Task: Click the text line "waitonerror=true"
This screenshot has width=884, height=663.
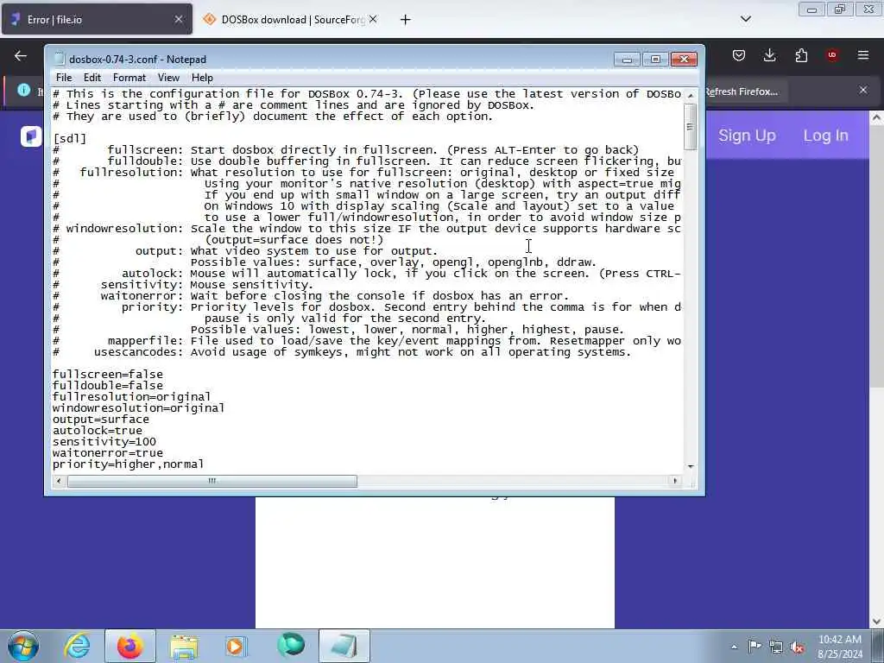Action: point(108,453)
